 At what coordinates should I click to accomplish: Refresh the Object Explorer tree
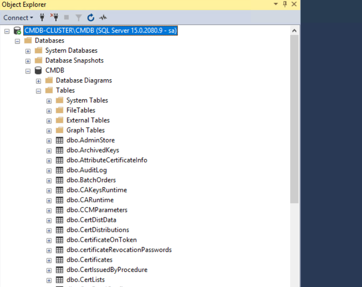[x=91, y=18]
